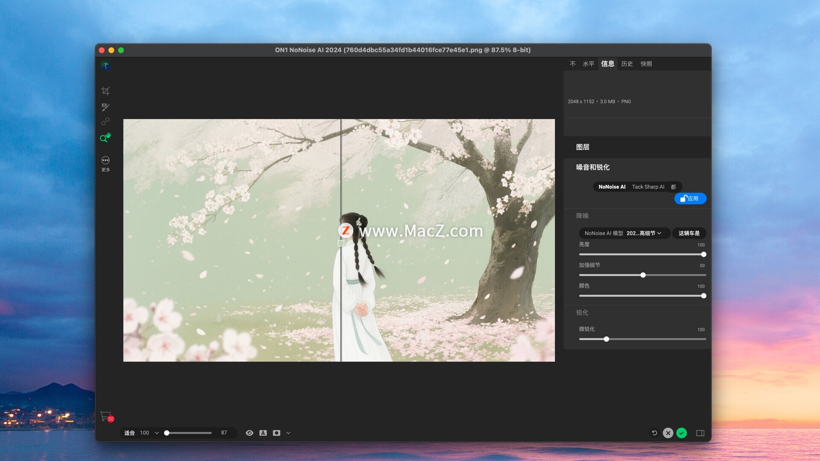The width and height of the screenshot is (820, 461).
Task: Toggle the mask view icon in bottom bar
Action: (277, 433)
